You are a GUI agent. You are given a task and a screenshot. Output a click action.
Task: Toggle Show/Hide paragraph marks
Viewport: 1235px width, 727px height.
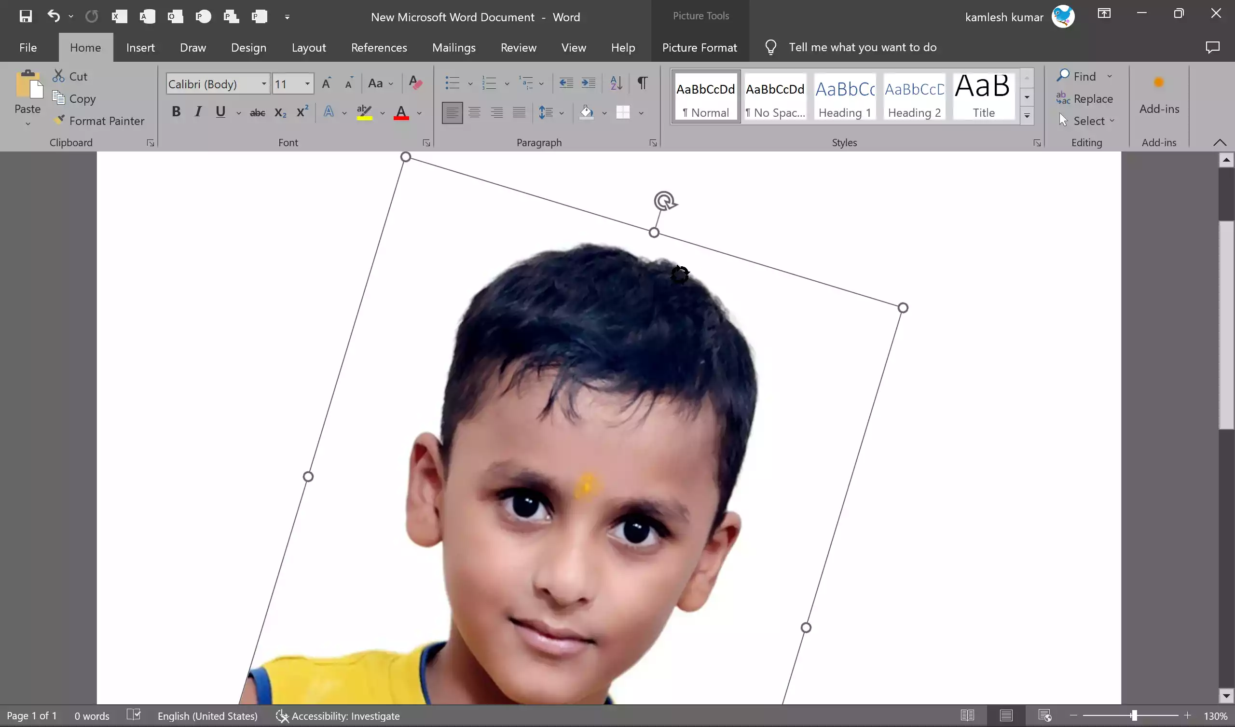pos(642,83)
